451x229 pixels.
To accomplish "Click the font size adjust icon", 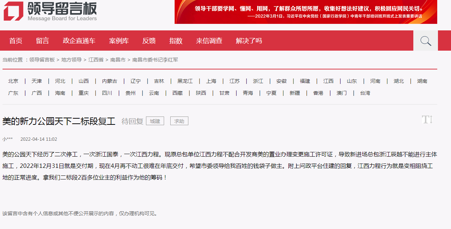I will [427, 120].
